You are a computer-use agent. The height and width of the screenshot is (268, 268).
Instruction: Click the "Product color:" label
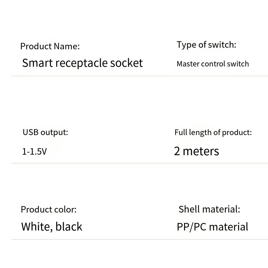point(49,209)
